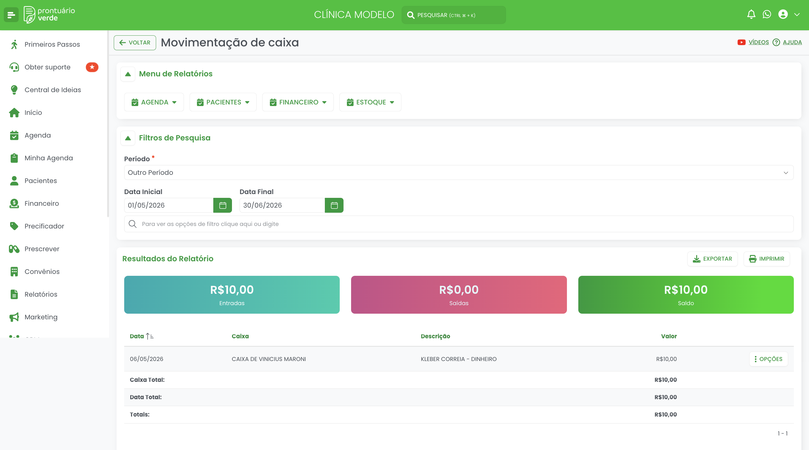Viewport: 809px width, 450px height.
Task: Click the search magnifier icon in header
Action: point(411,15)
